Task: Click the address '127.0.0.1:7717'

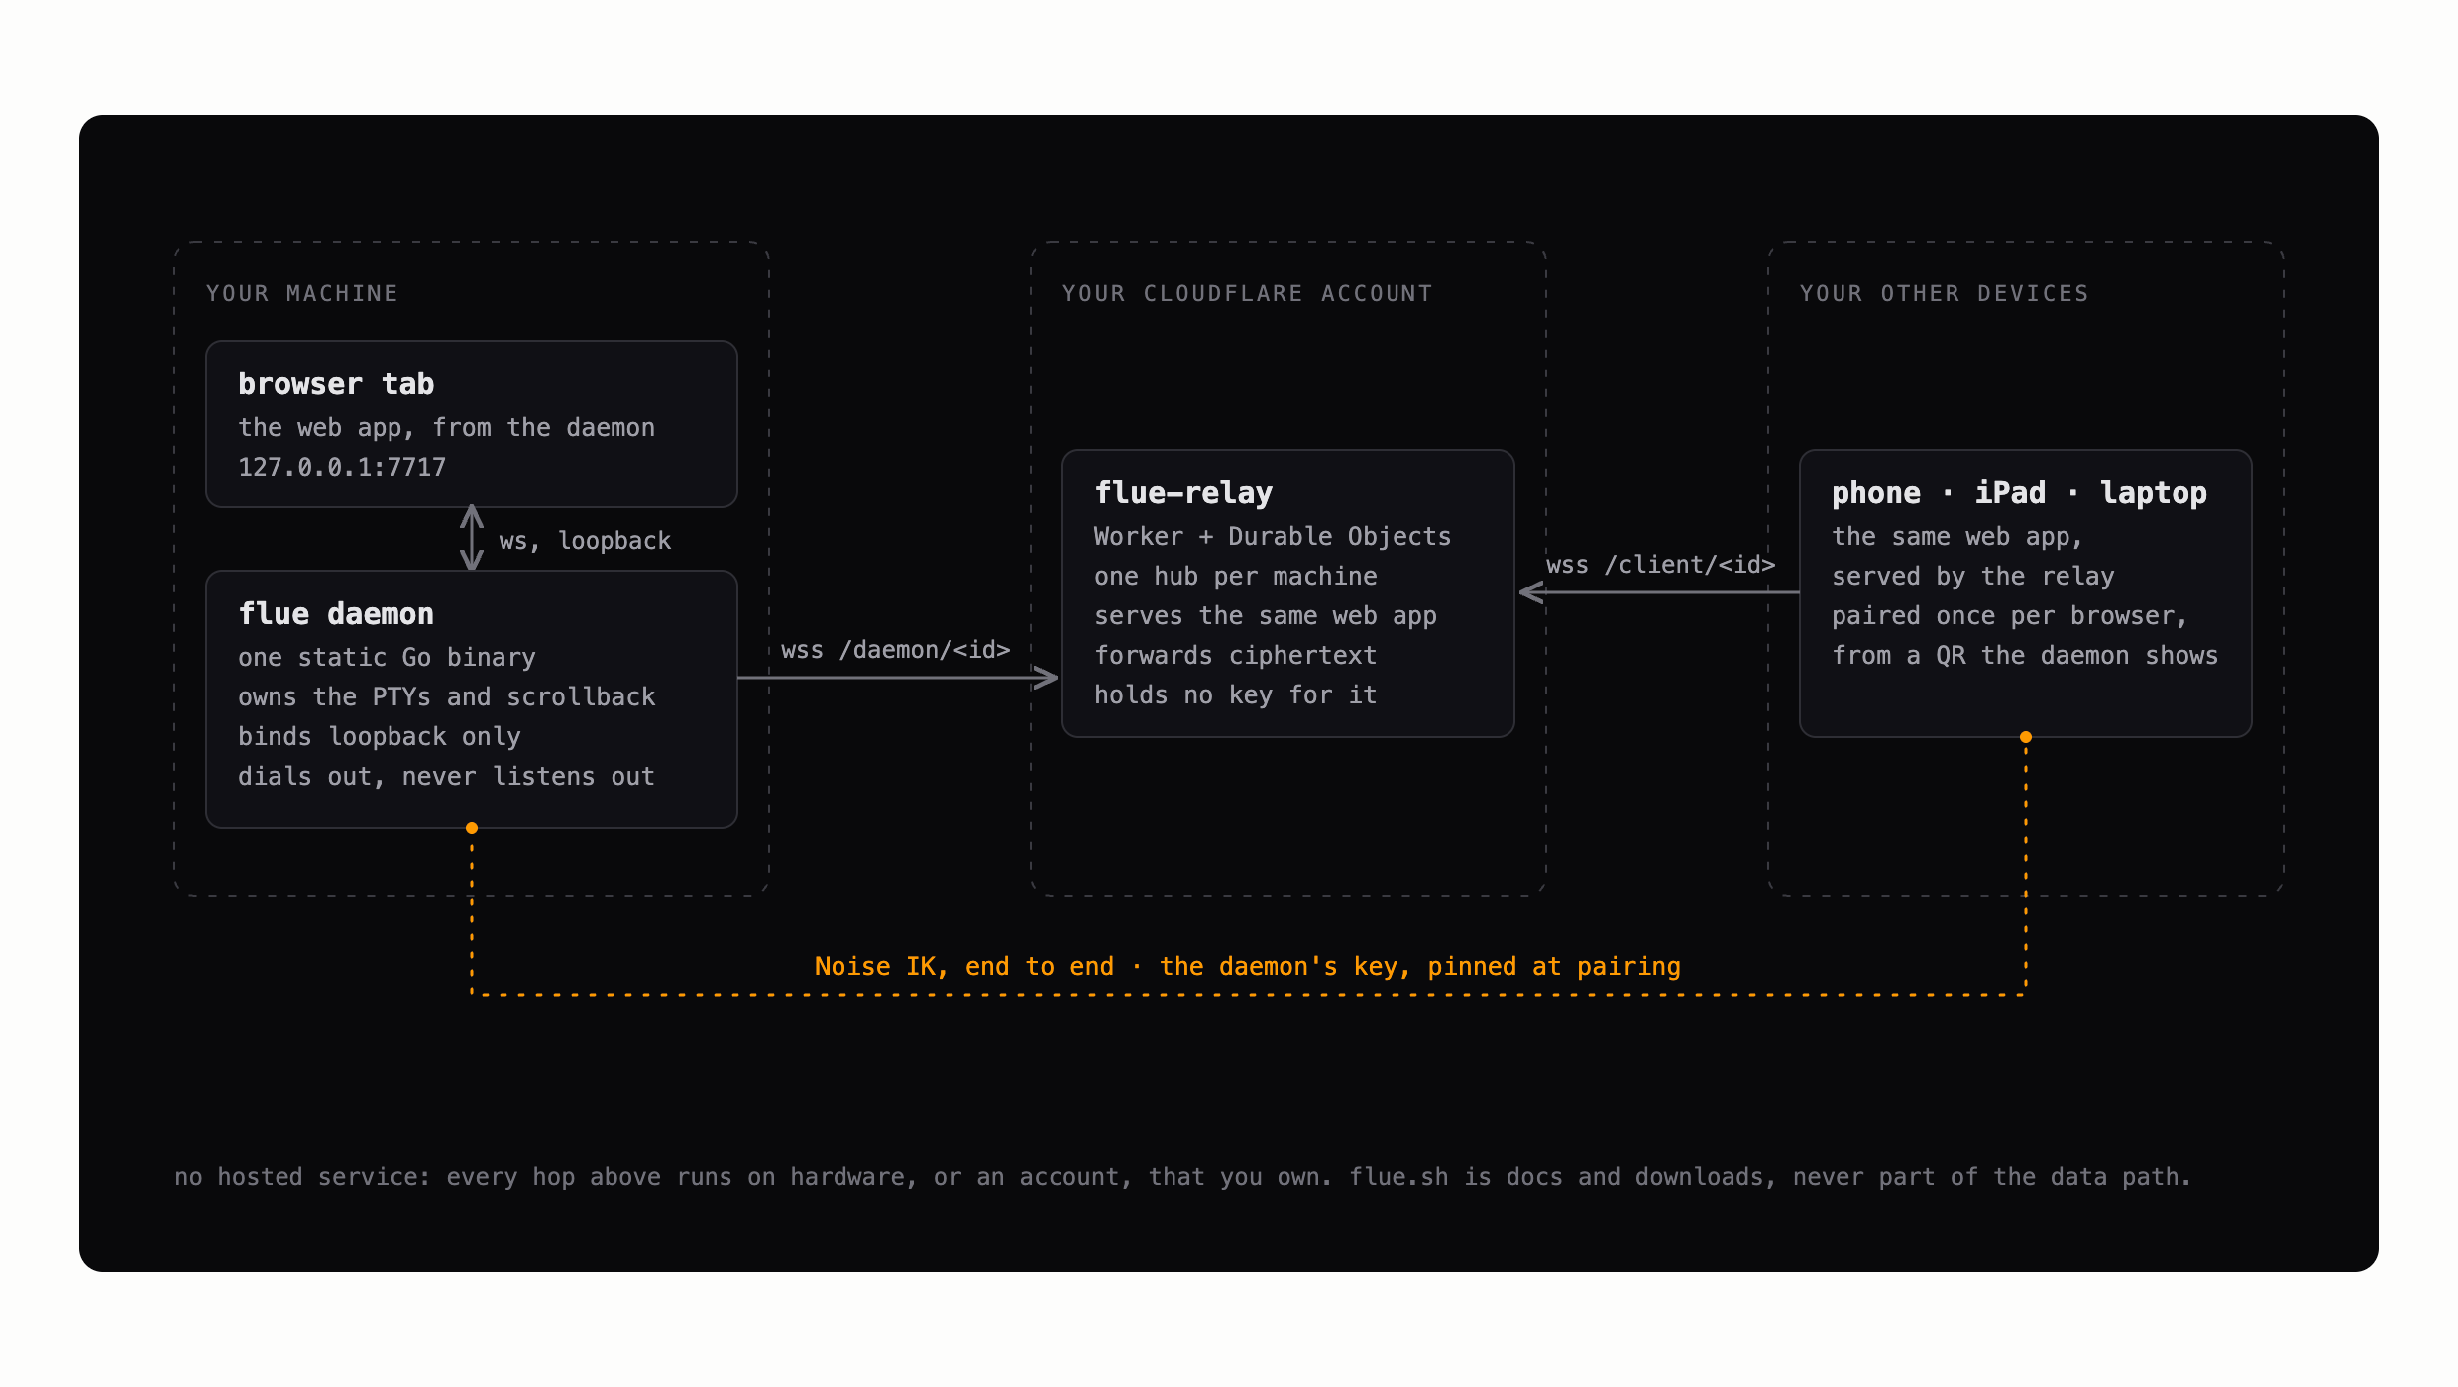Action: [x=342, y=468]
